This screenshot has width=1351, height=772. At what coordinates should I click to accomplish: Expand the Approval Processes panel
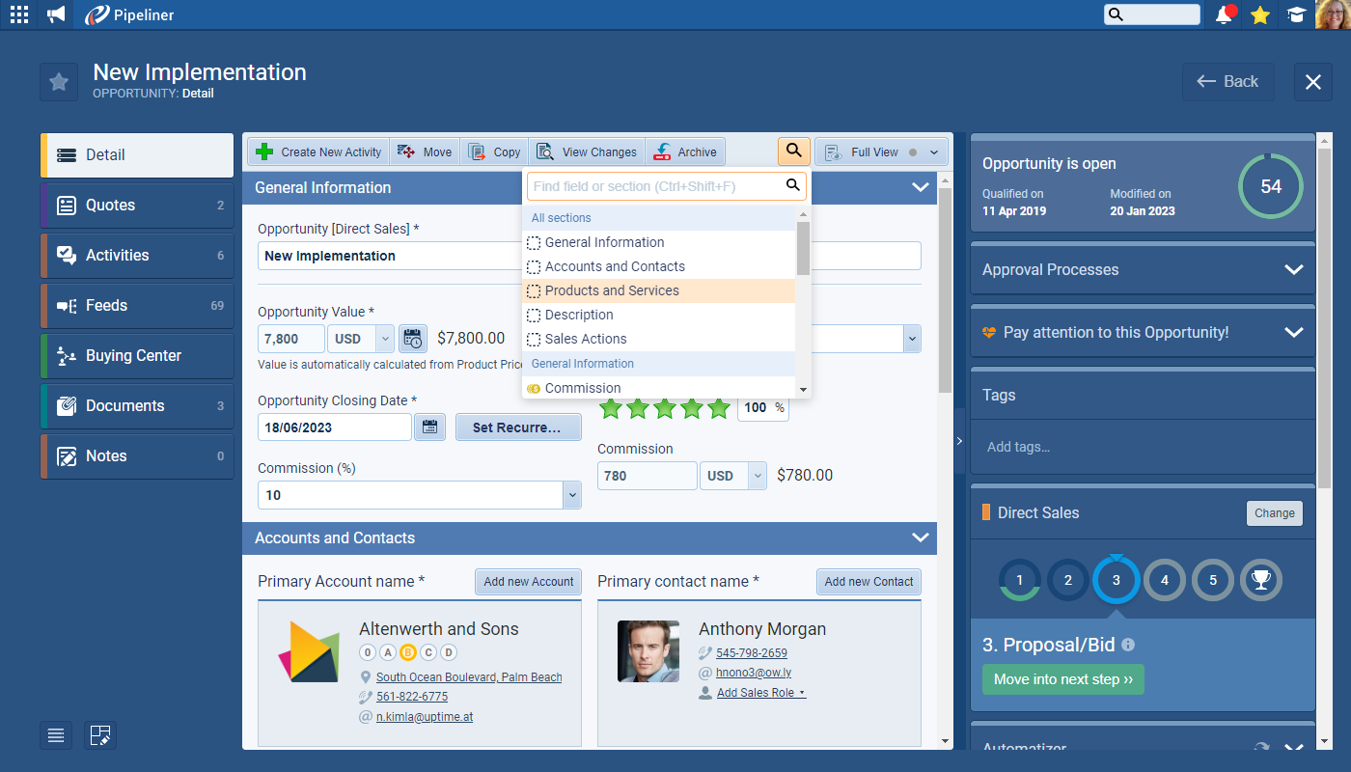click(x=1293, y=270)
